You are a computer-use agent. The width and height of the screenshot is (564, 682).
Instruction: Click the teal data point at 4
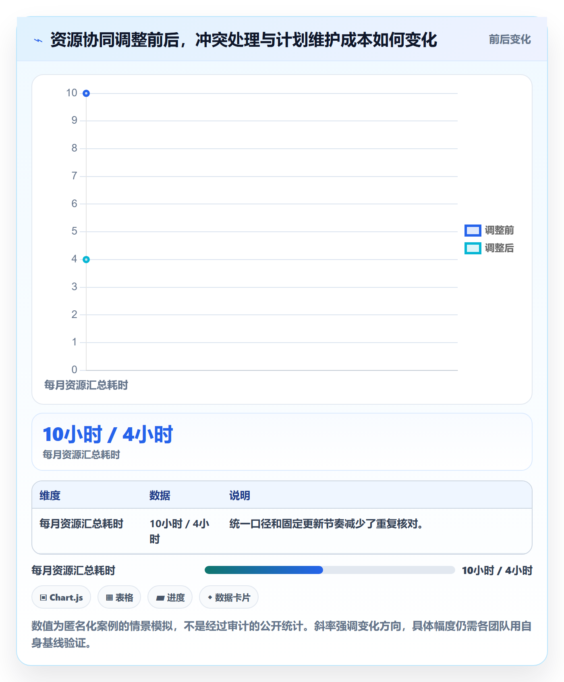86,260
